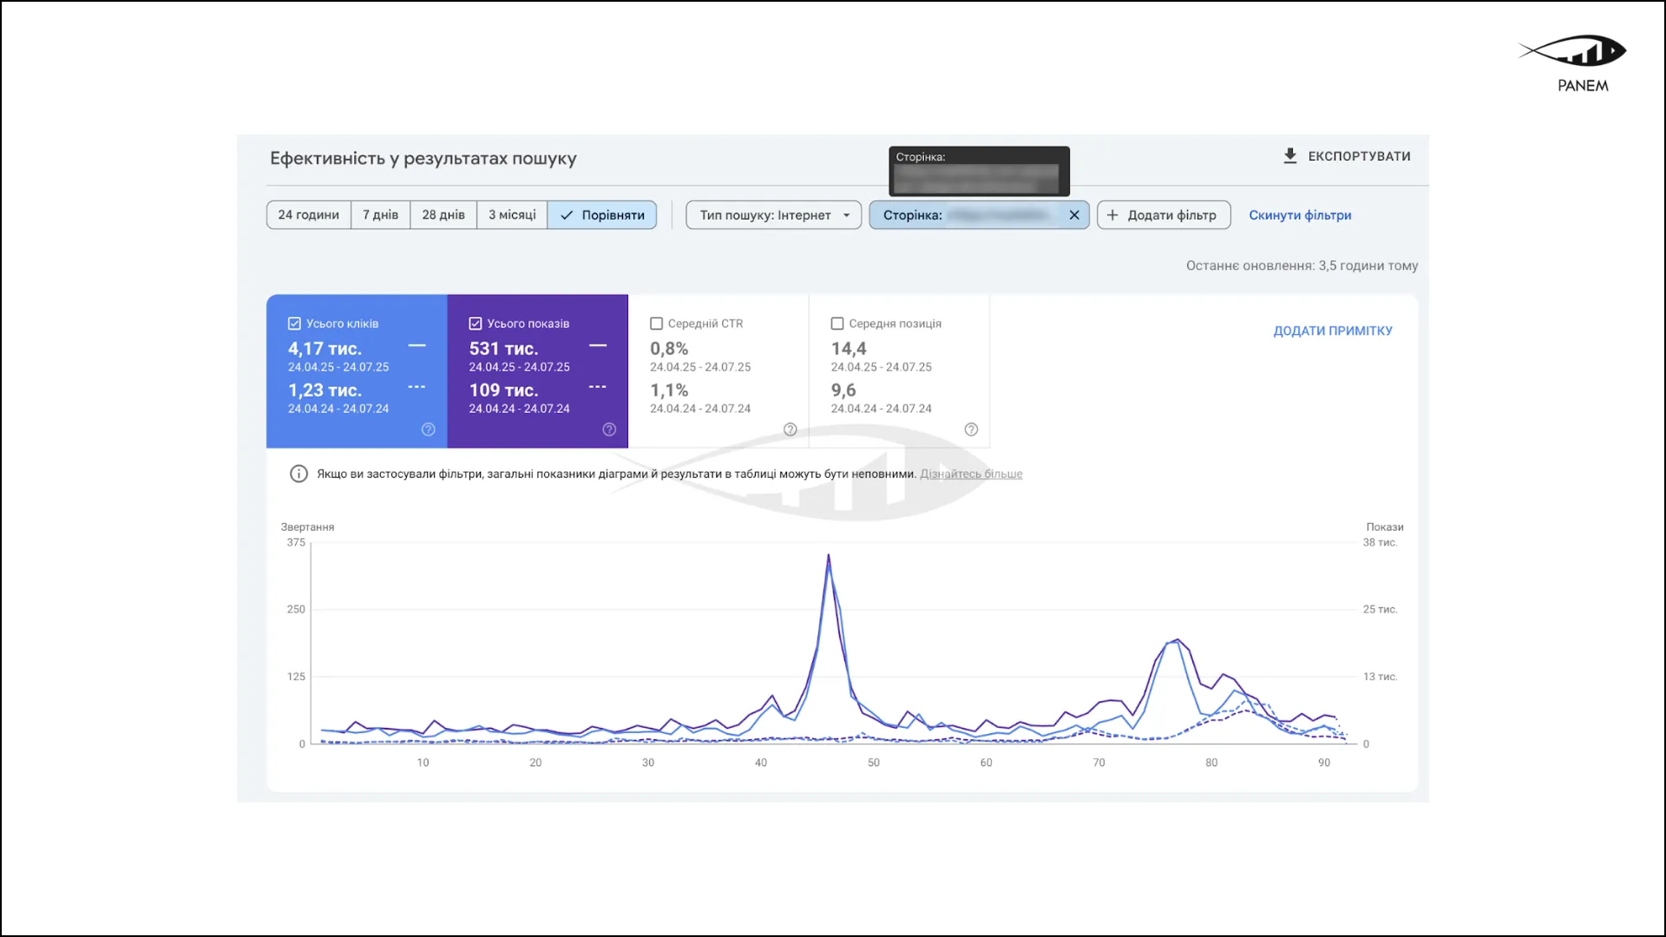Click the plus icon on Додати фільтр
Image resolution: width=1666 pixels, height=937 pixels.
pos(1112,215)
